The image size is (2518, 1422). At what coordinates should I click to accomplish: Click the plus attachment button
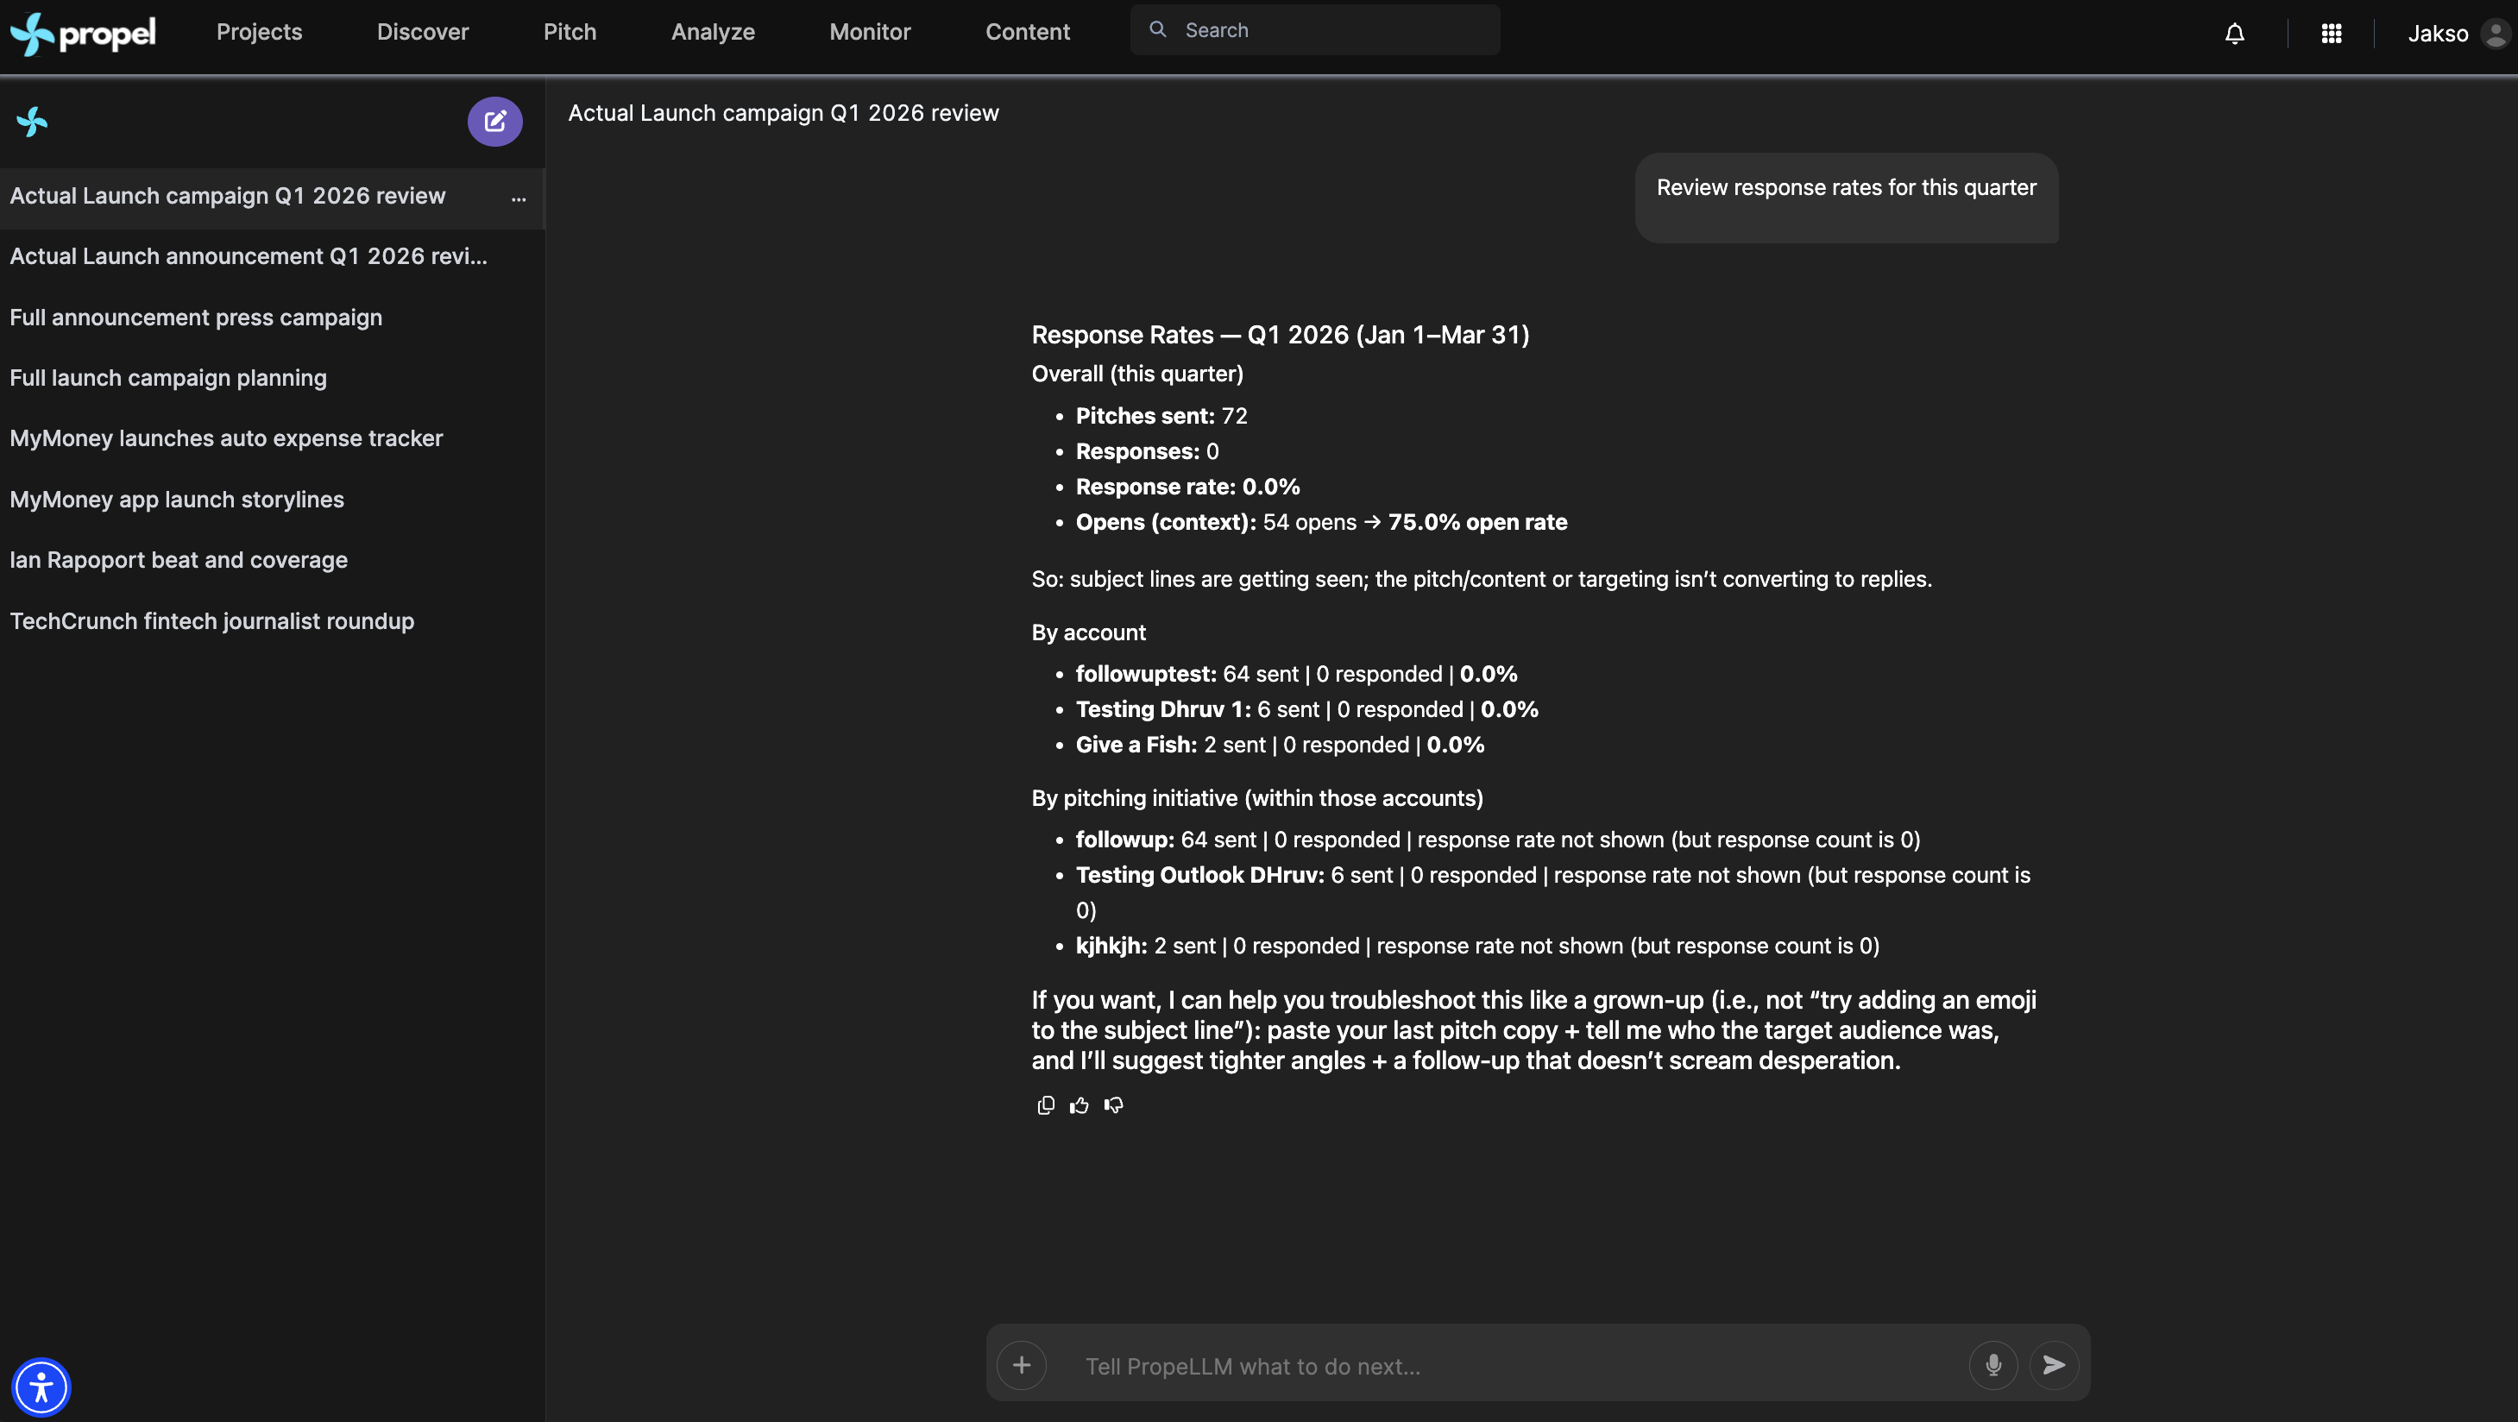[1022, 1364]
